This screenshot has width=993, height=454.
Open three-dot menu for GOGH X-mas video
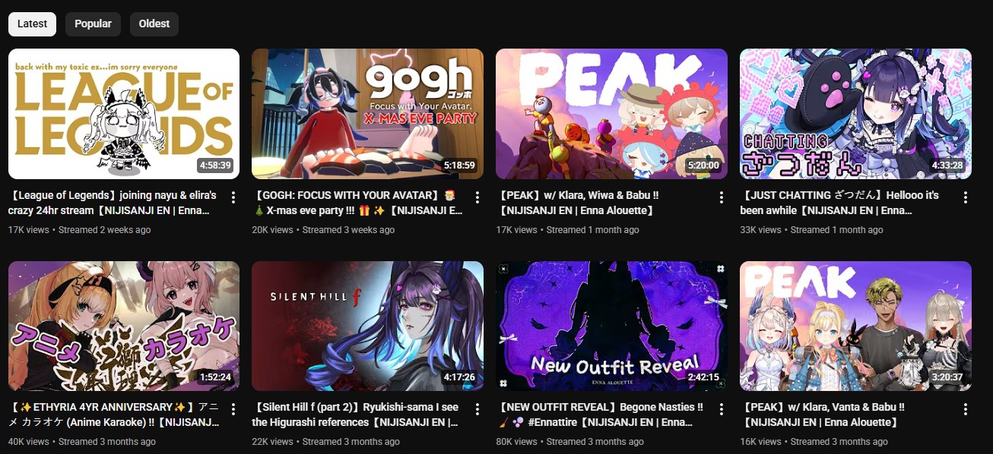pyautogui.click(x=477, y=197)
